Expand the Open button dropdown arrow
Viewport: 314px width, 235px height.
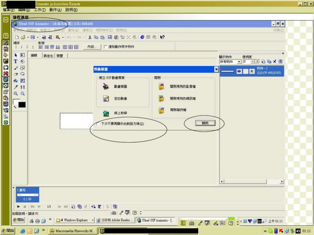28,37
